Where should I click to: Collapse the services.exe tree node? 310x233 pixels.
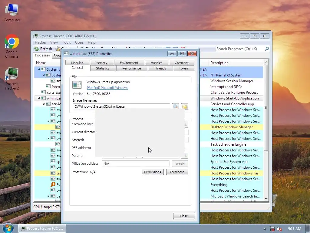44,104
